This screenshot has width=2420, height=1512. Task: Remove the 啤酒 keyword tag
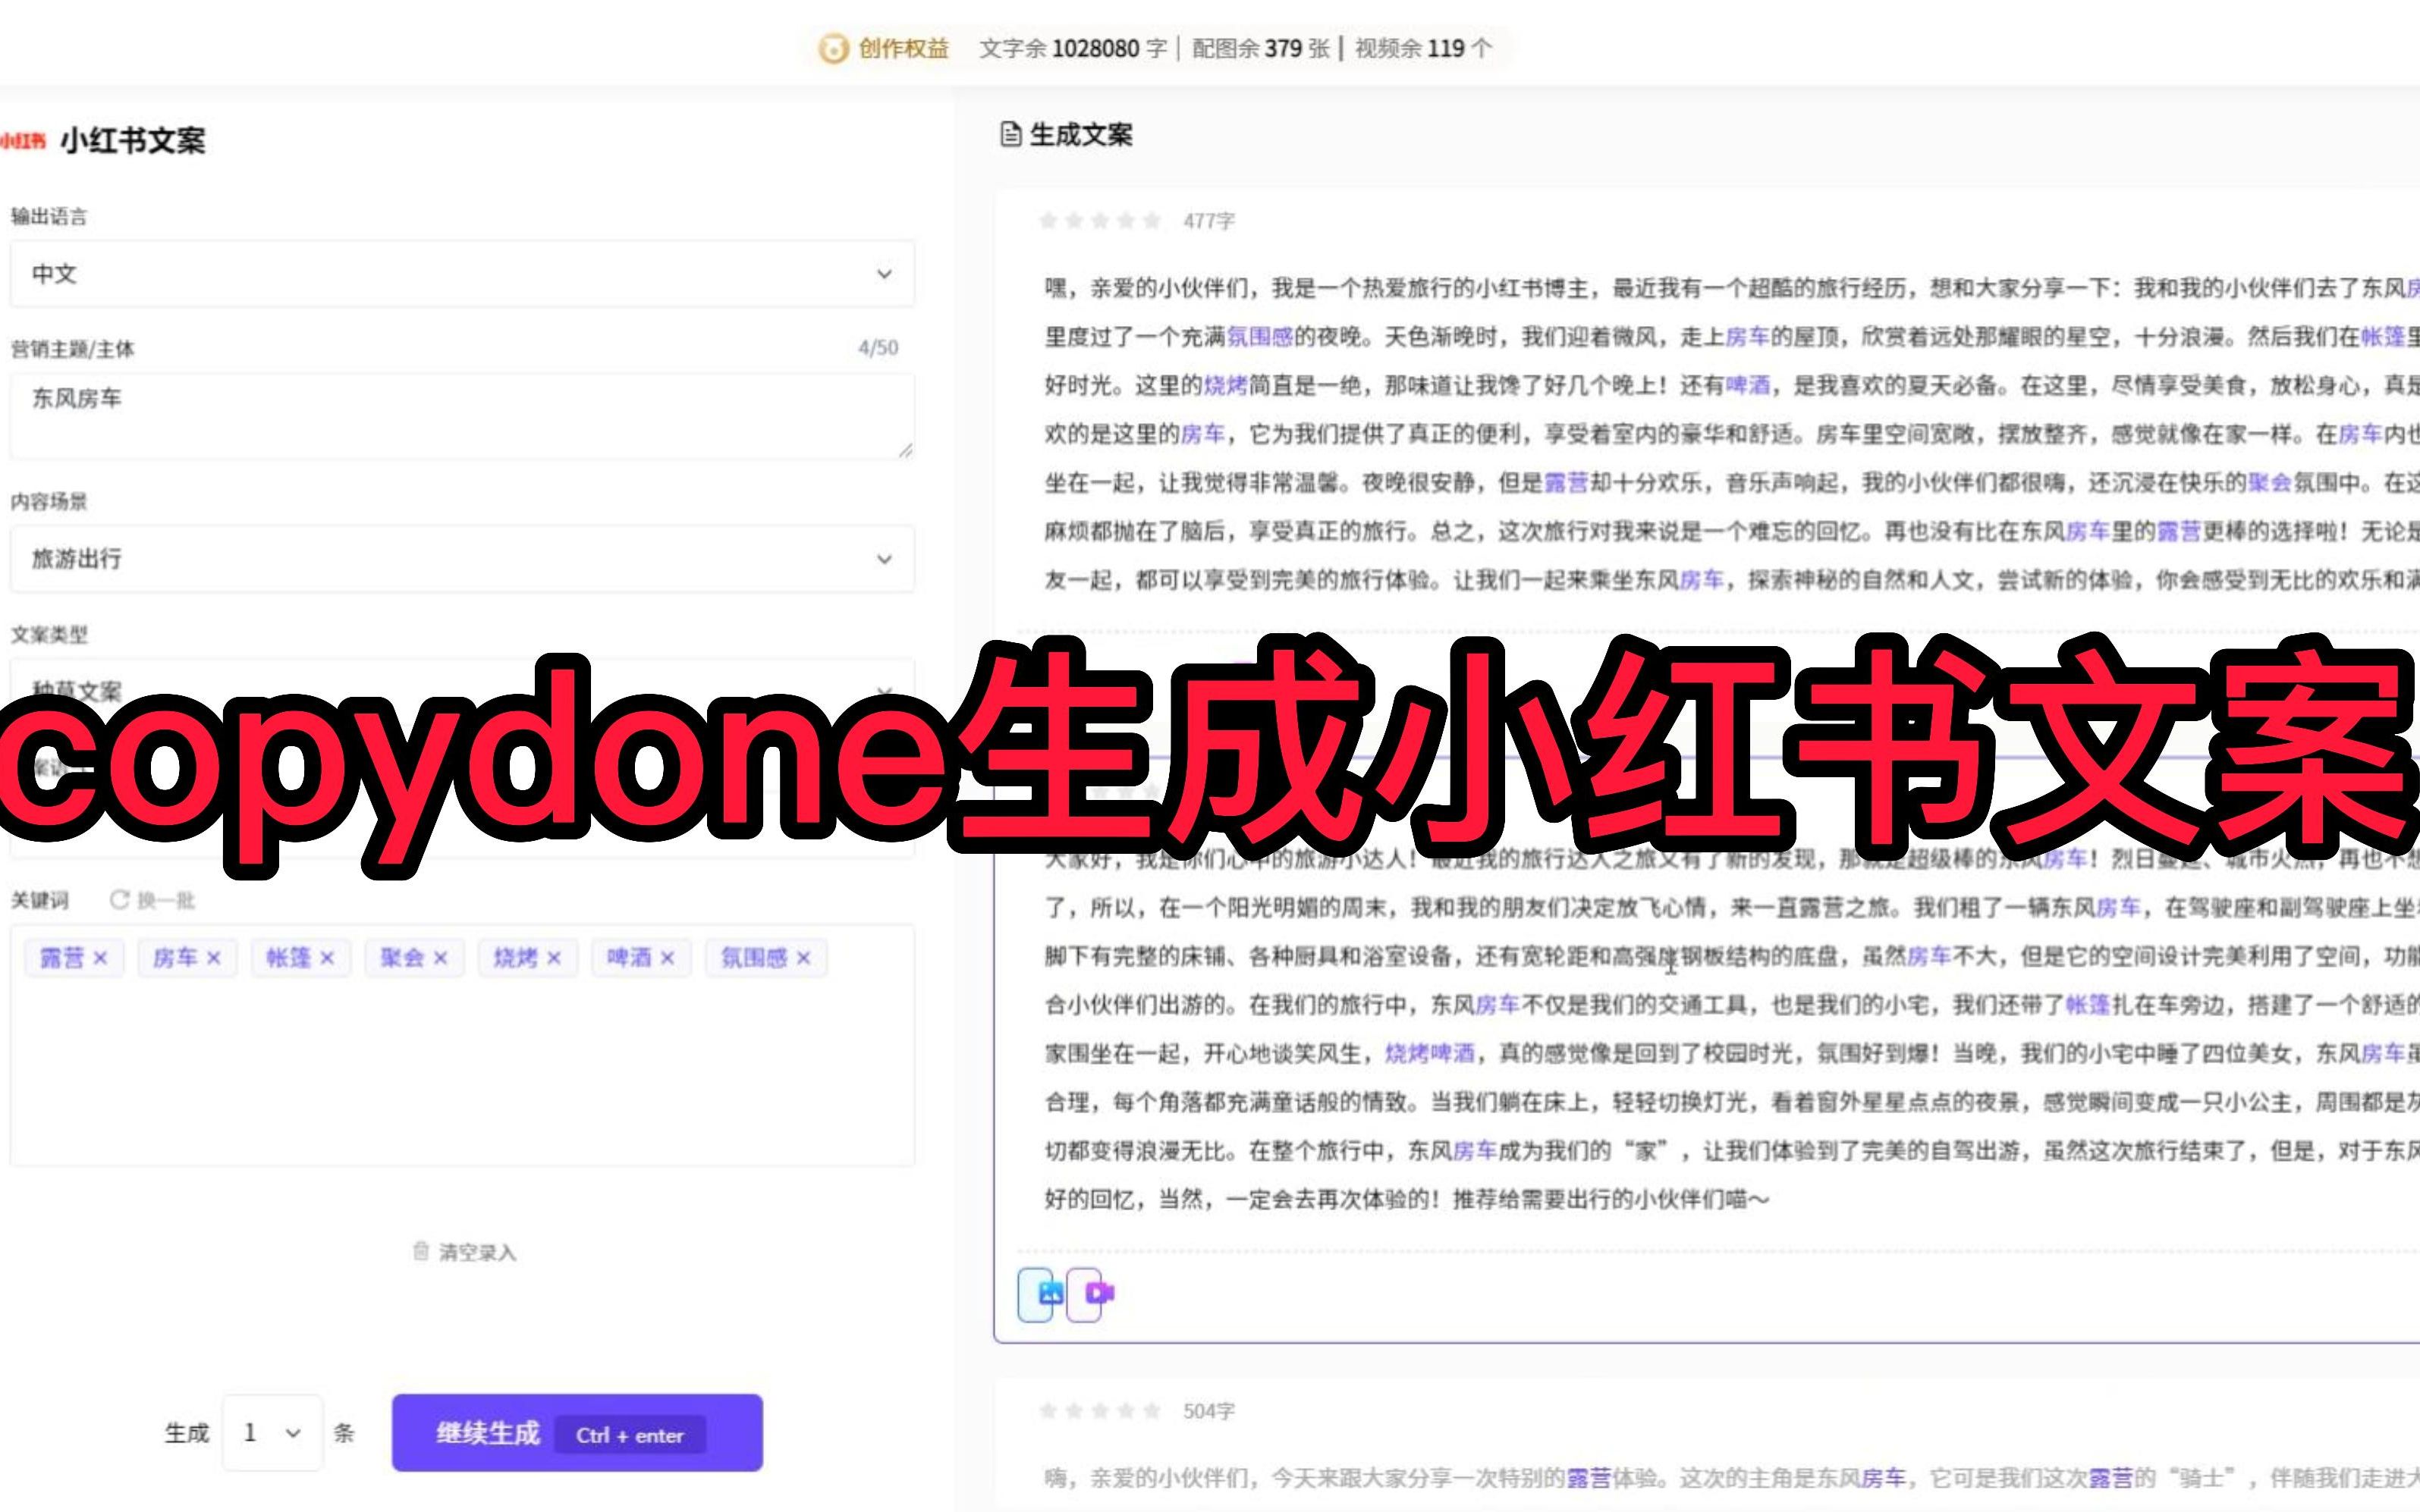click(x=668, y=958)
